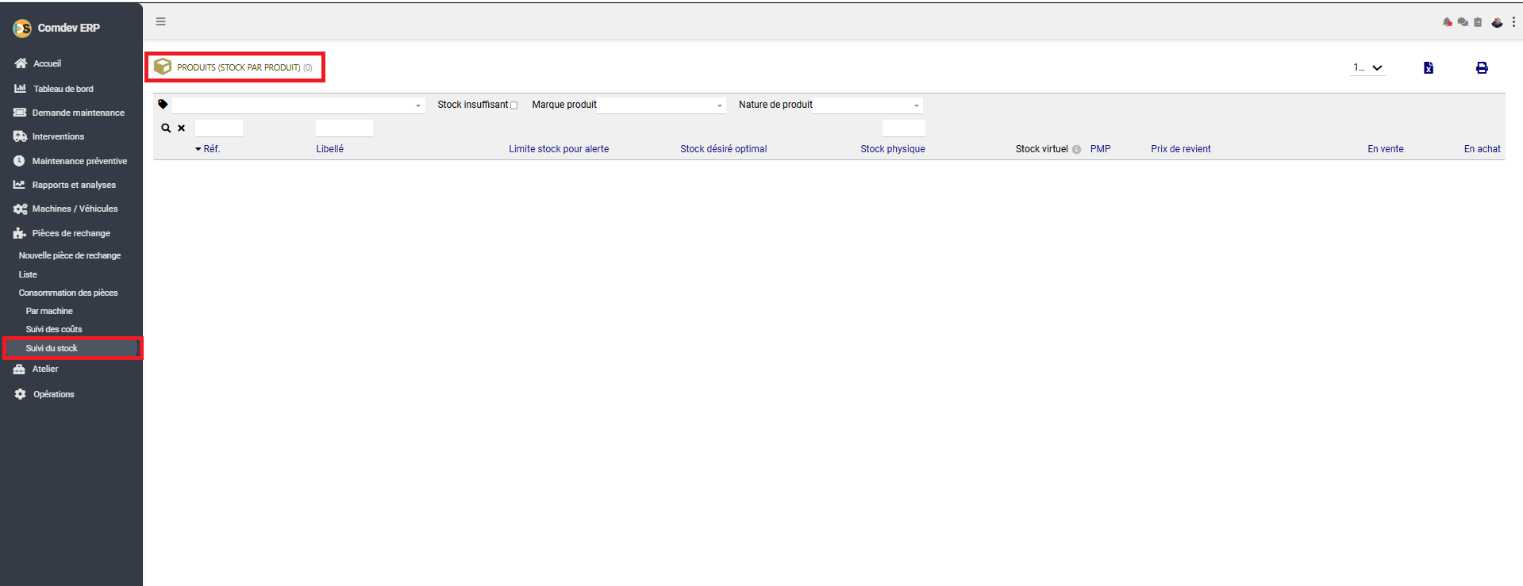
Task: Click the info icon beside Stock virtuel
Action: pyautogui.click(x=1077, y=149)
